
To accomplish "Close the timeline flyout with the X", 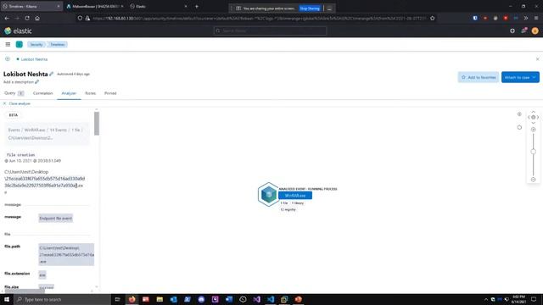I will (537, 59).
